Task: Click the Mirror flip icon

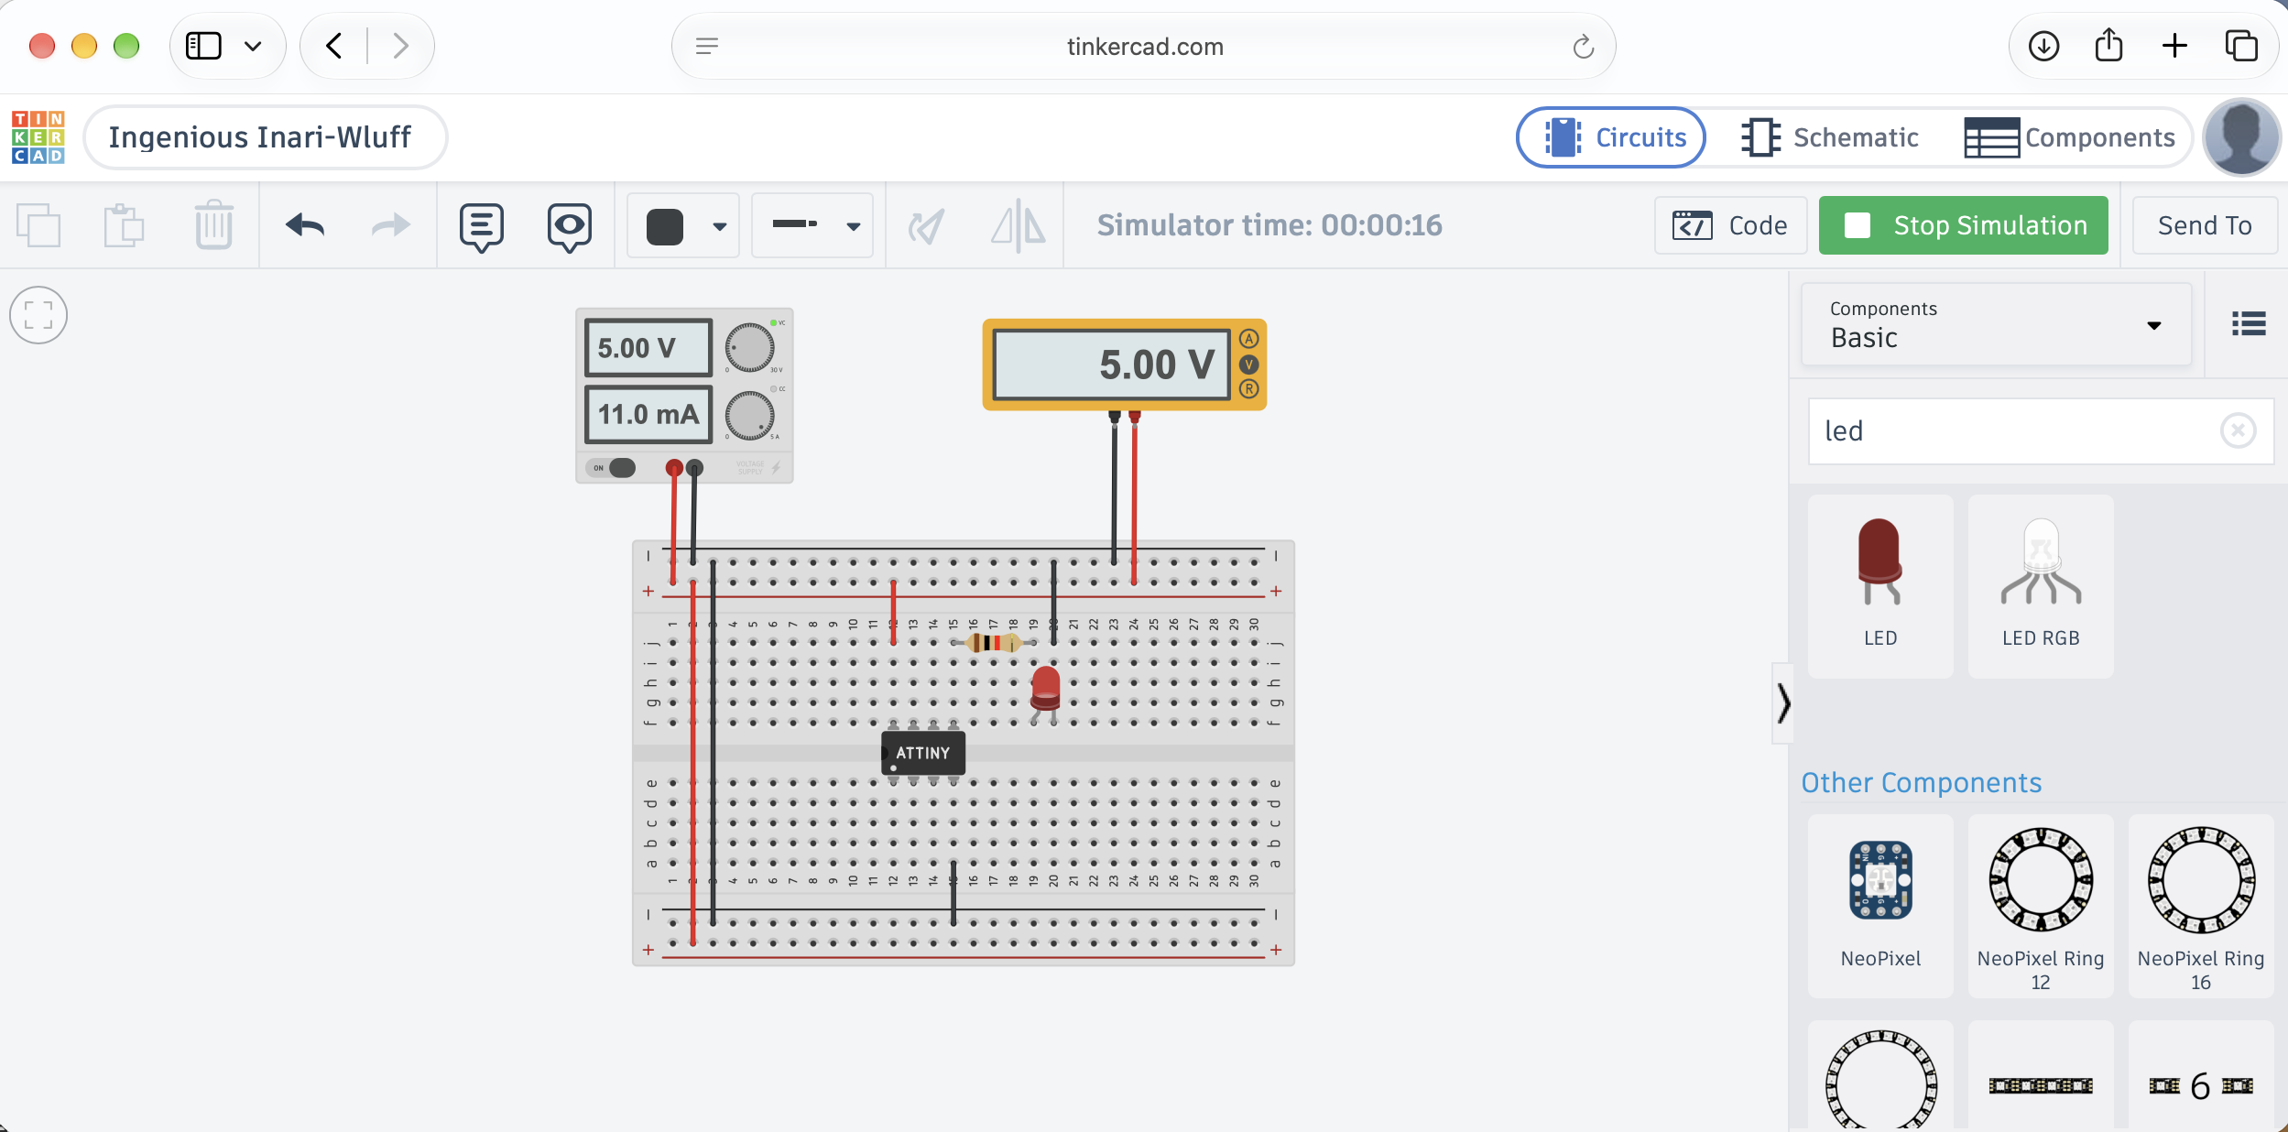Action: [x=1018, y=225]
